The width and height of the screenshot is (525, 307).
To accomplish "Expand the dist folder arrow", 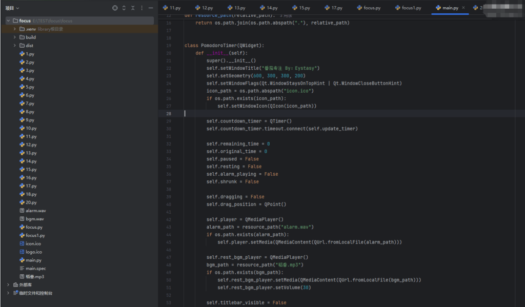I will coord(15,46).
